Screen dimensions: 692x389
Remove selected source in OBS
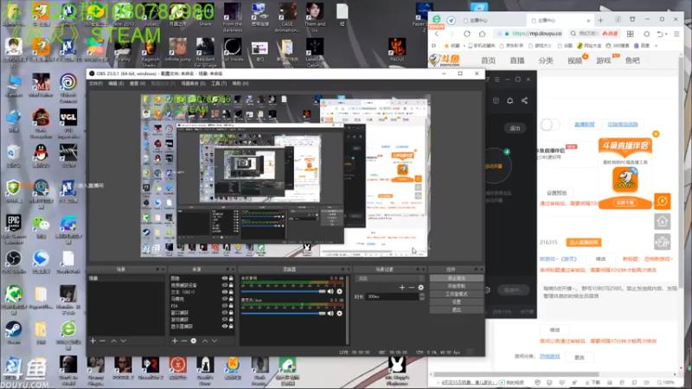(x=184, y=341)
